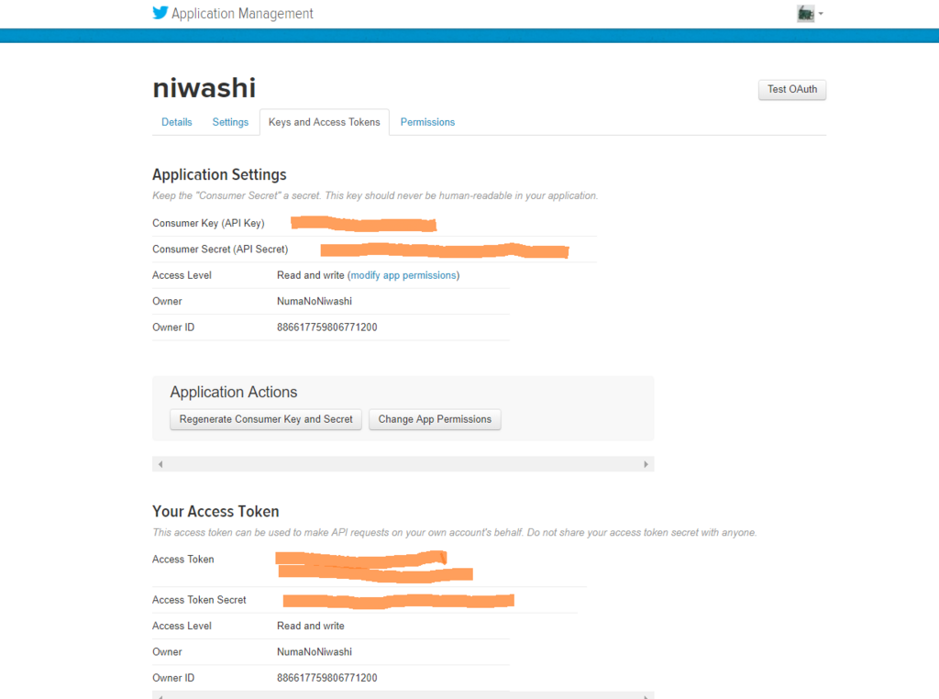The height and width of the screenshot is (699, 939).
Task: Click 'Read and write' under Your Access Token
Action: click(311, 626)
